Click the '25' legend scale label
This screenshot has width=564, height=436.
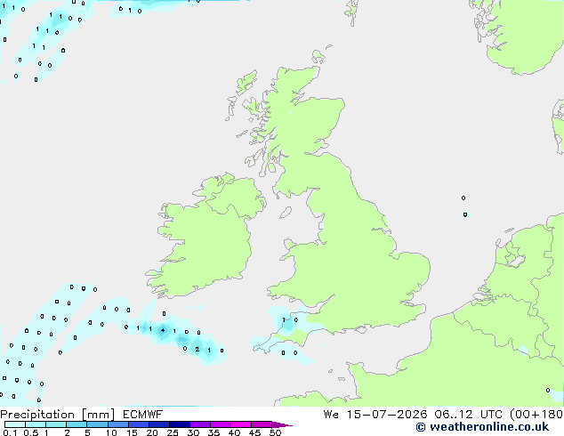coord(173,432)
